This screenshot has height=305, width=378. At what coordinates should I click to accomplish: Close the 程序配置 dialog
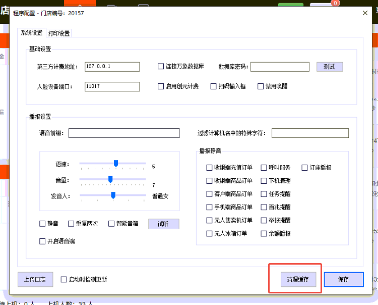click(x=366, y=13)
